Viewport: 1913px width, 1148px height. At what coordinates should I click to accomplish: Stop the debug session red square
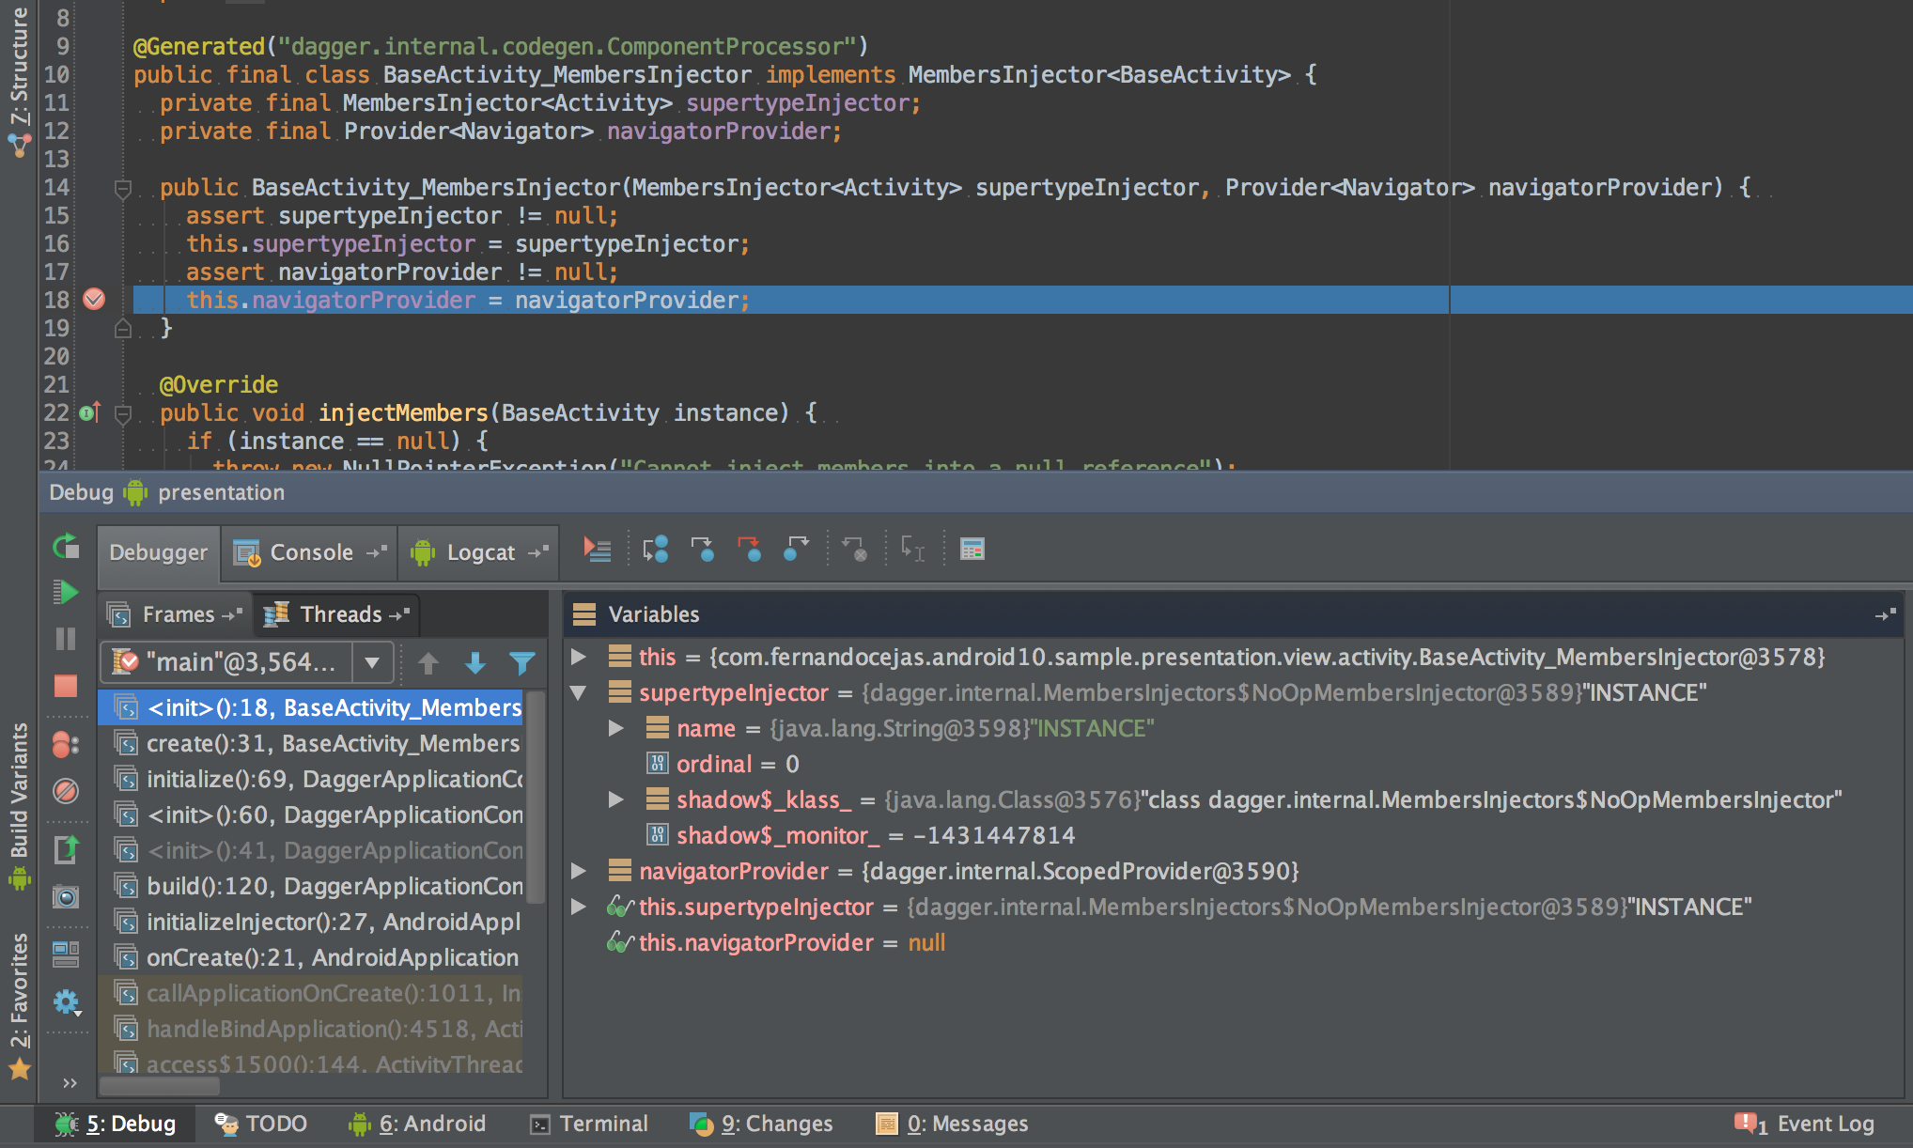(x=66, y=686)
